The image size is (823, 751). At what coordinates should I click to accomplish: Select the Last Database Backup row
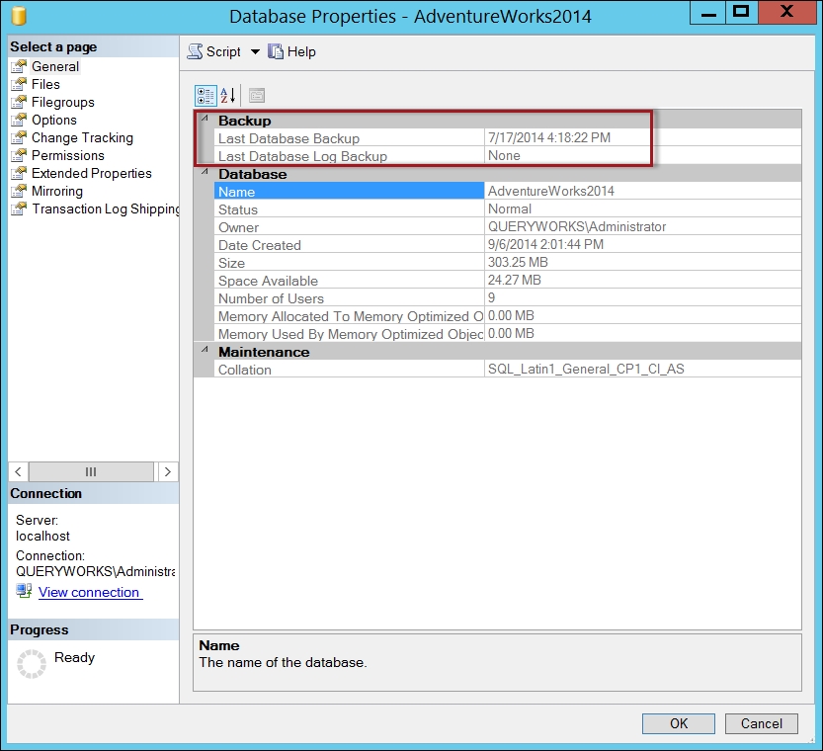point(508,138)
